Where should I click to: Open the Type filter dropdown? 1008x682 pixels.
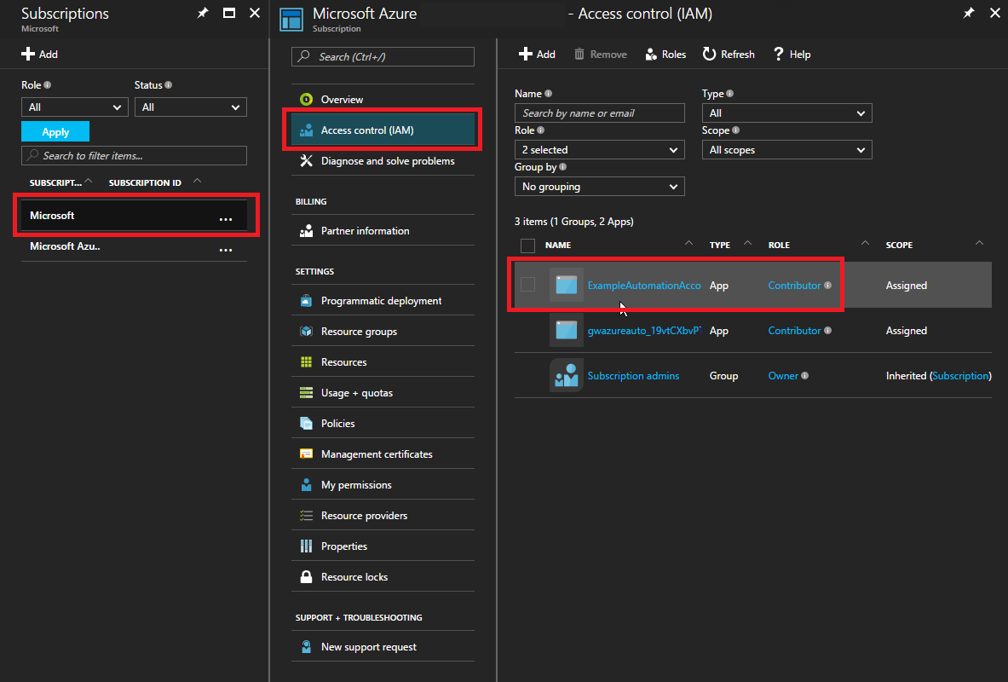click(786, 113)
